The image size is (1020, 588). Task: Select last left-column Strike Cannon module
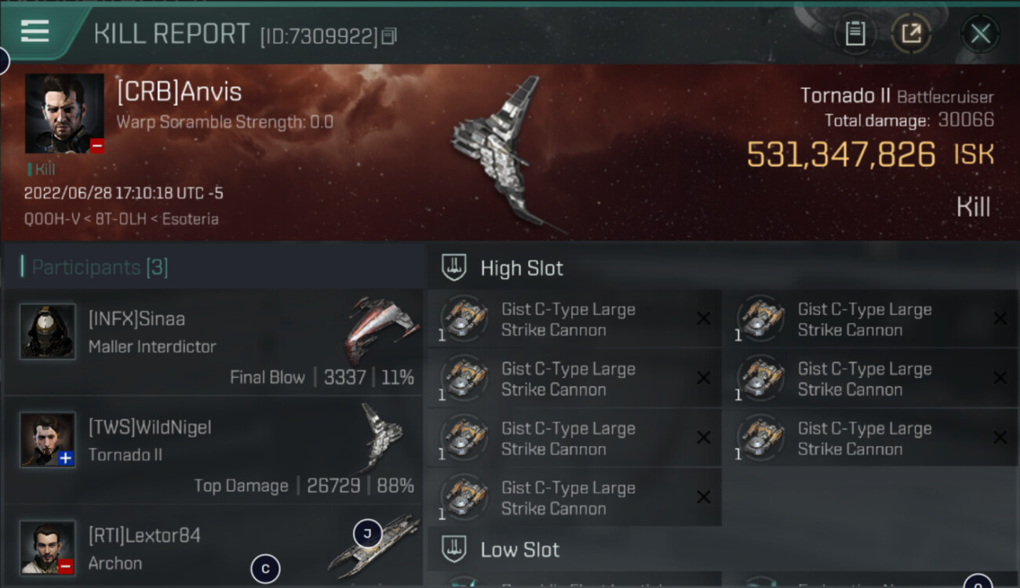click(x=574, y=498)
